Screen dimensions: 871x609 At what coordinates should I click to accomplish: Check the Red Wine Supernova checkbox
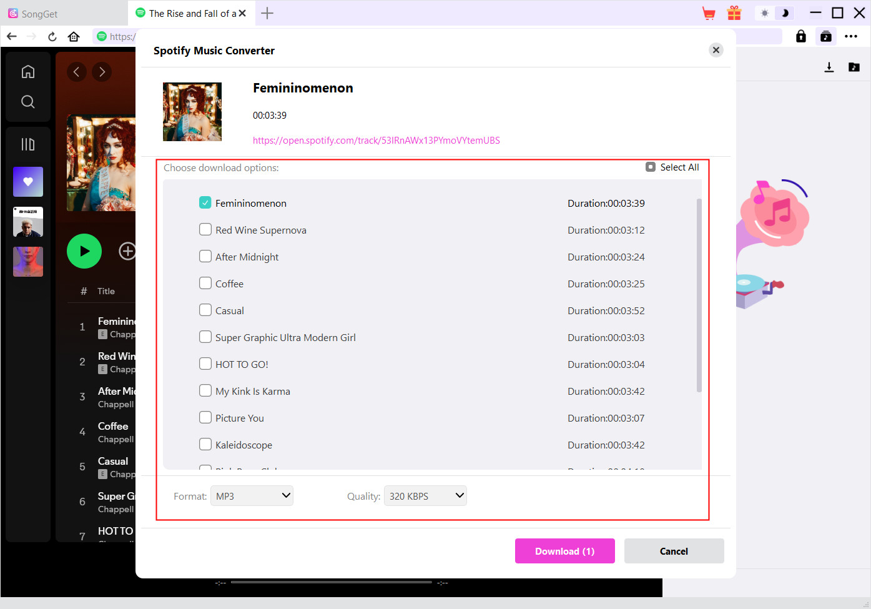pos(205,229)
